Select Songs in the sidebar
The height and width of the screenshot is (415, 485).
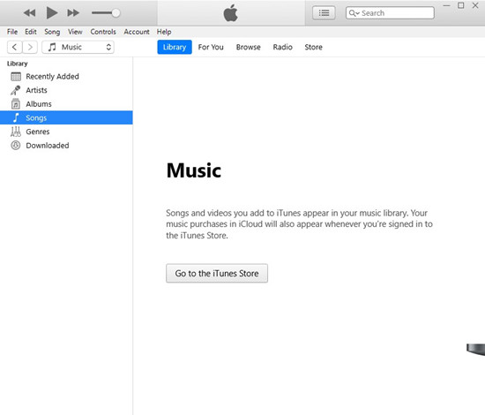(x=66, y=117)
